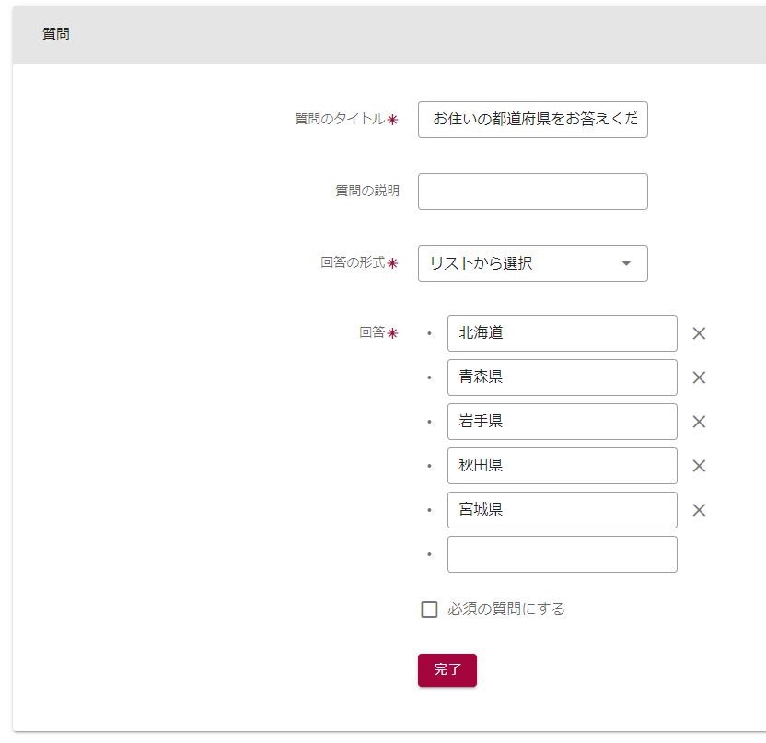Enable the 必須の質問にする checkbox
Viewport: 766px width, 743px height.
point(429,609)
